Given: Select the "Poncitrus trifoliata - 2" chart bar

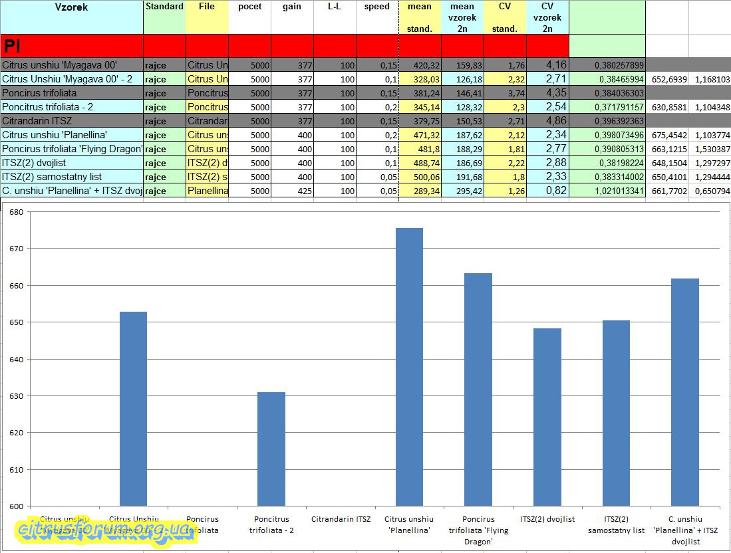Looking at the screenshot, I should click(x=271, y=449).
